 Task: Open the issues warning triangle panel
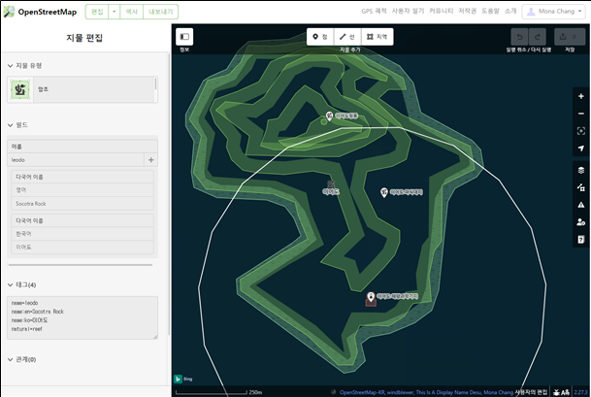[581, 205]
